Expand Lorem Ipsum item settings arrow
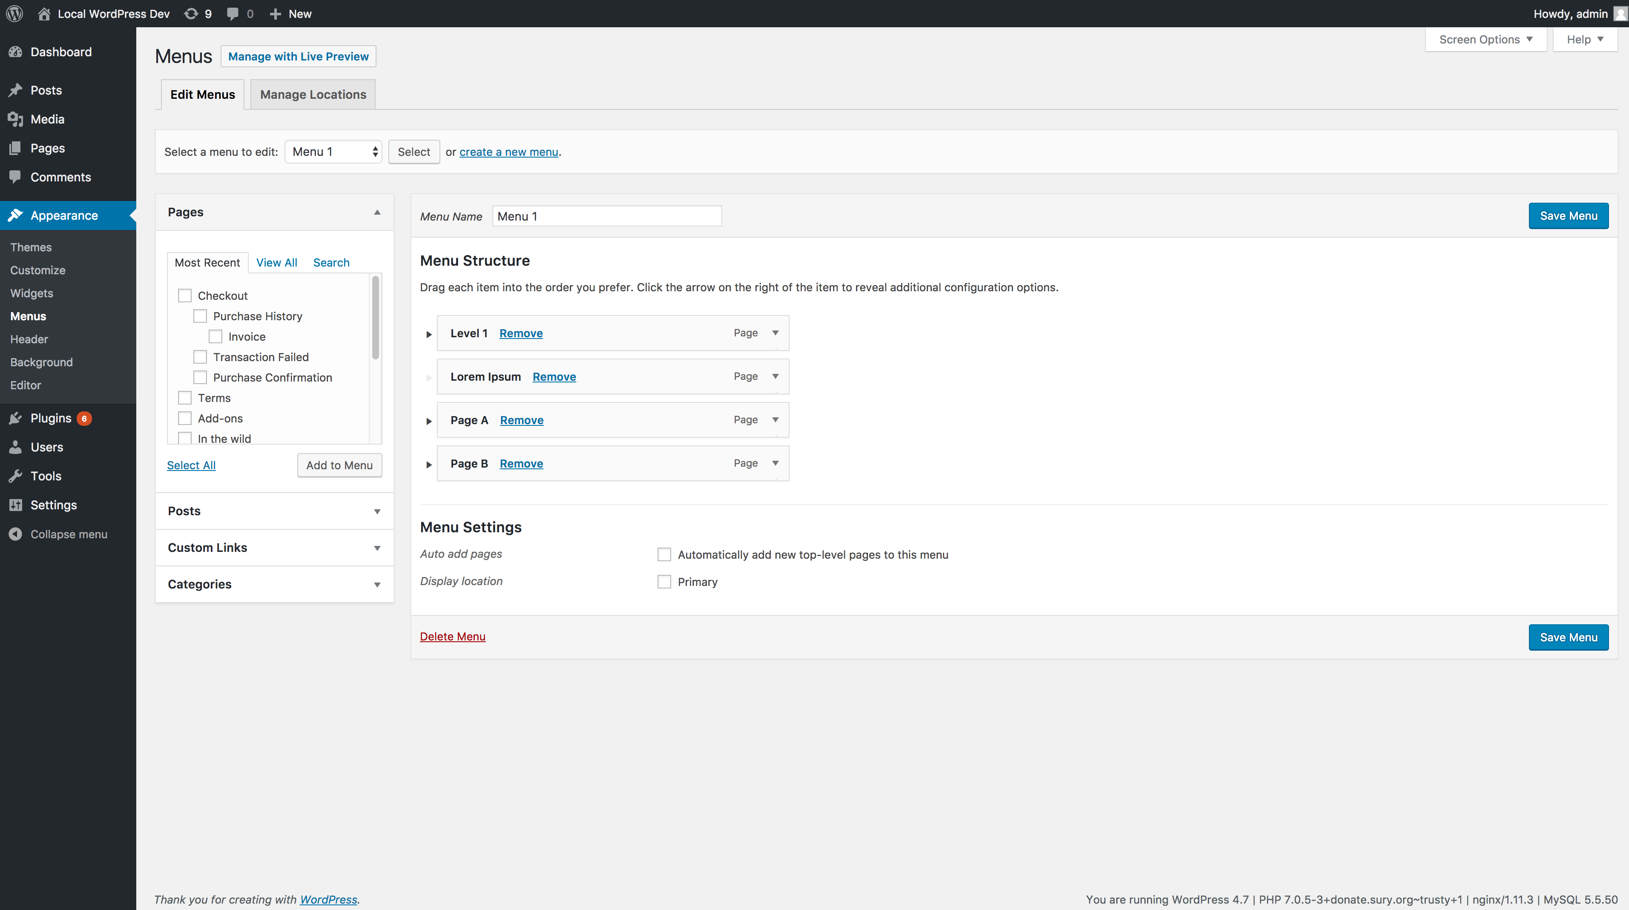The width and height of the screenshot is (1629, 910). coord(775,376)
